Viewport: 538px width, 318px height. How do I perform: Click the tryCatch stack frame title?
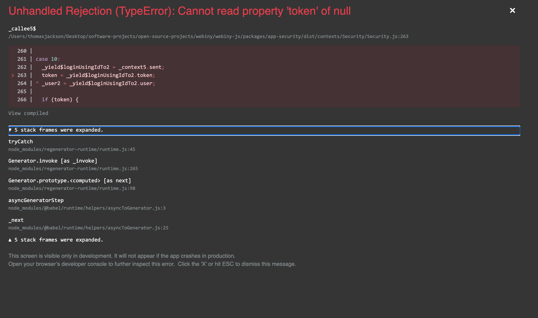point(21,142)
